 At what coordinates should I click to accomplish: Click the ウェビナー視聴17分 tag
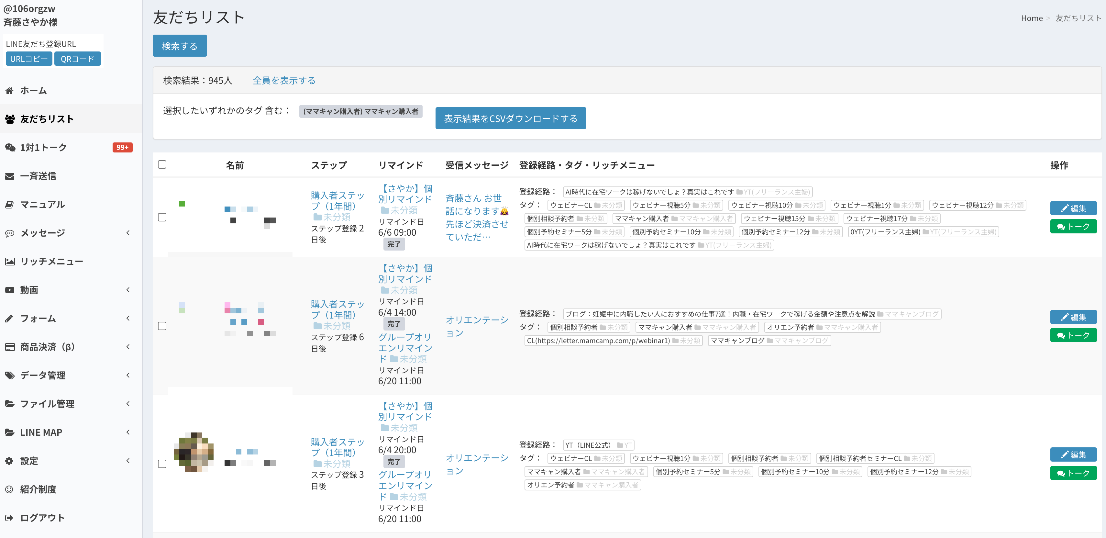pyautogui.click(x=892, y=219)
